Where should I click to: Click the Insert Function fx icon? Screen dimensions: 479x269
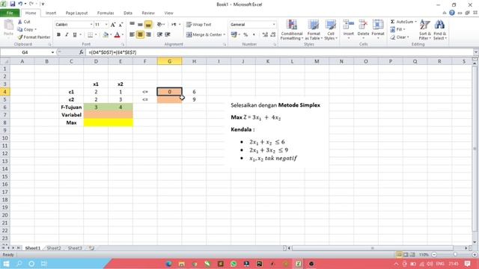tap(81, 52)
